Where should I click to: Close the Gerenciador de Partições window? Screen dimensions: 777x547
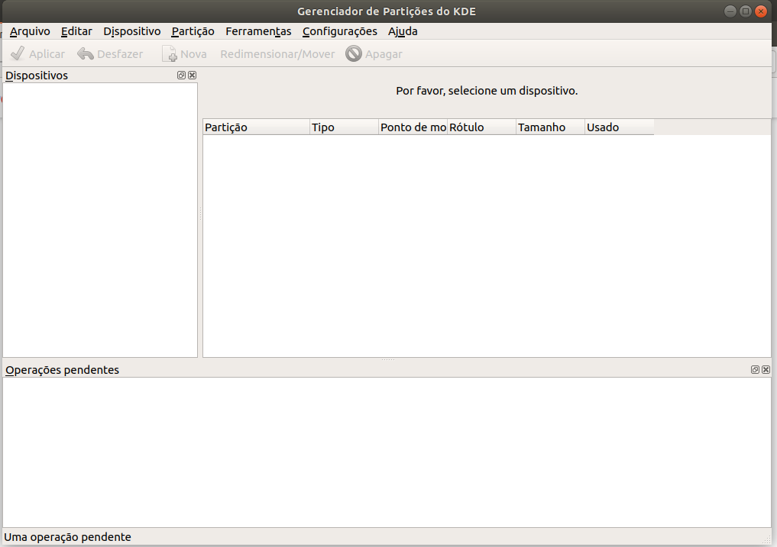[761, 11]
